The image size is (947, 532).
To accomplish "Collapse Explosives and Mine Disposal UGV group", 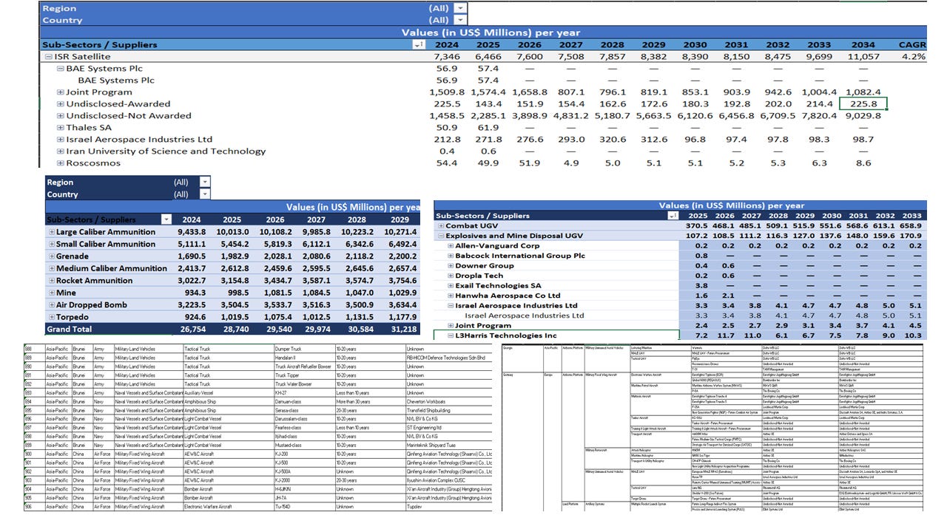I will 442,236.
